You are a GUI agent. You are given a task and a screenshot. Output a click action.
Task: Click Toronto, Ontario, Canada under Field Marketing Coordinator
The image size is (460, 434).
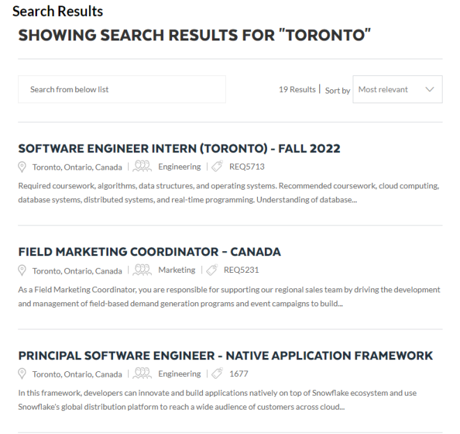click(77, 271)
